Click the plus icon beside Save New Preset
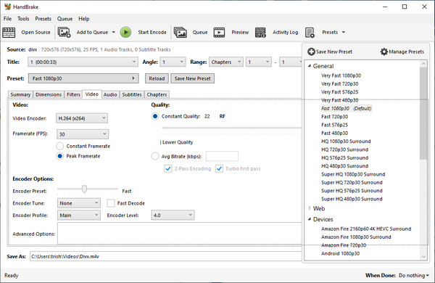This screenshot has height=283, width=435. (311, 52)
